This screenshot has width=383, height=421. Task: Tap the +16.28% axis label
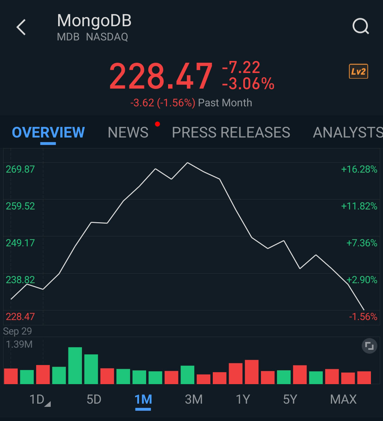[359, 169]
